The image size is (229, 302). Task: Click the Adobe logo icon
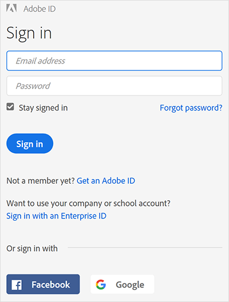[11, 9]
